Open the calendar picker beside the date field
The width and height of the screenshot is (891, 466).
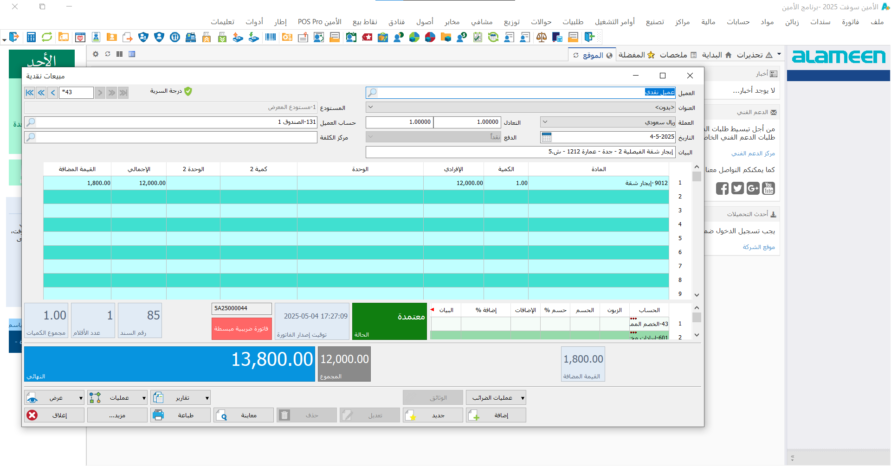[547, 137]
